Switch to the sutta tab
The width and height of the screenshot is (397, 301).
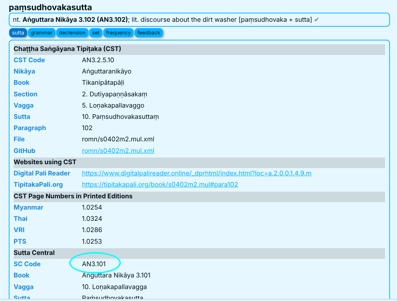(18, 33)
